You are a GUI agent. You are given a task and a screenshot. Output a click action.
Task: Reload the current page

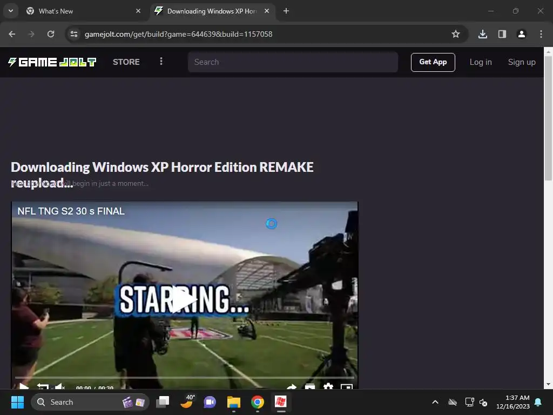click(x=51, y=34)
